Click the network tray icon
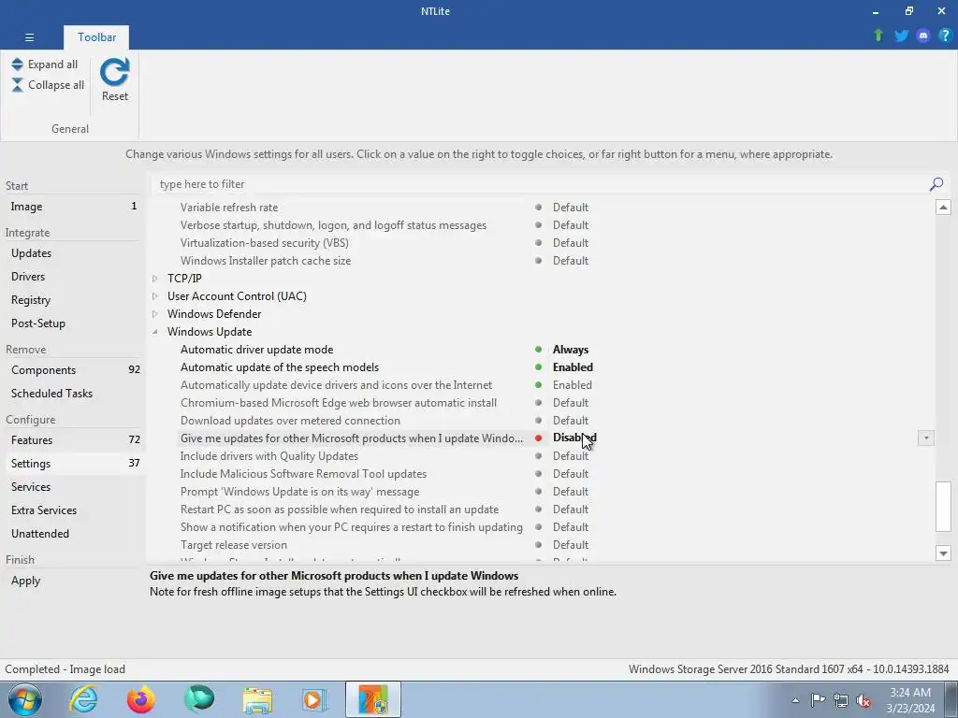Viewport: 958px width, 718px height. pos(841,700)
